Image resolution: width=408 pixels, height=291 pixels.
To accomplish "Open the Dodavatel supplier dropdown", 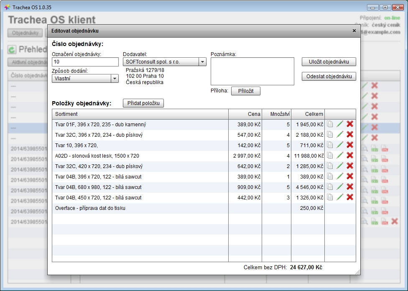I will pyautogui.click(x=202, y=62).
